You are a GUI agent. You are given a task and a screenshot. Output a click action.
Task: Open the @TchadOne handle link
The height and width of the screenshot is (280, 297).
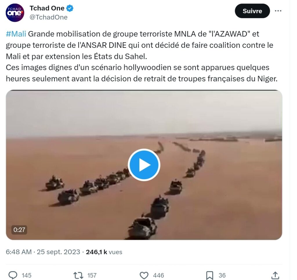click(x=48, y=17)
